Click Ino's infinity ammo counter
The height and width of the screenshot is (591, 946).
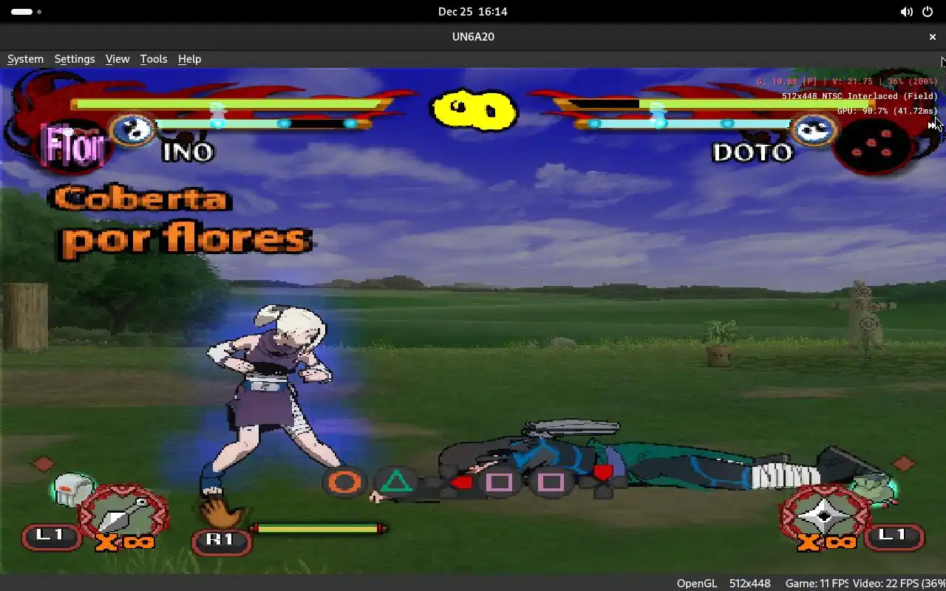(125, 543)
